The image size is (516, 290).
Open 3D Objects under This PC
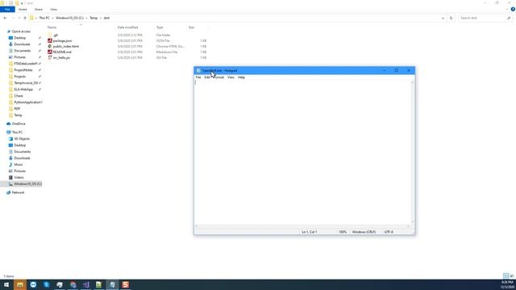coord(22,139)
